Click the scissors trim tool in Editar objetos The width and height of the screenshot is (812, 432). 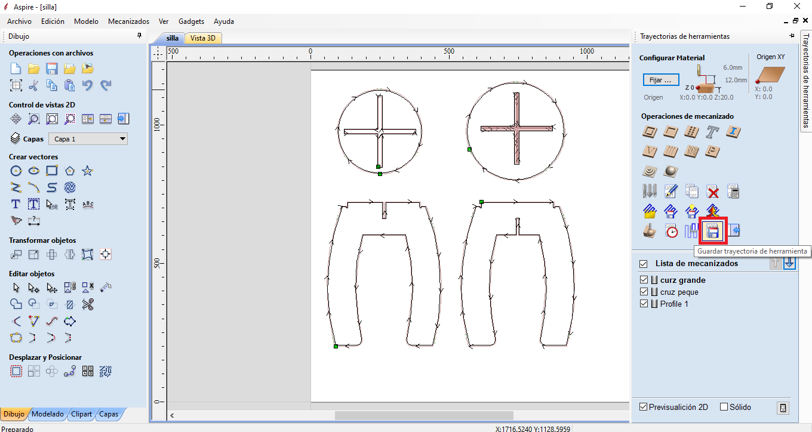pos(88,304)
